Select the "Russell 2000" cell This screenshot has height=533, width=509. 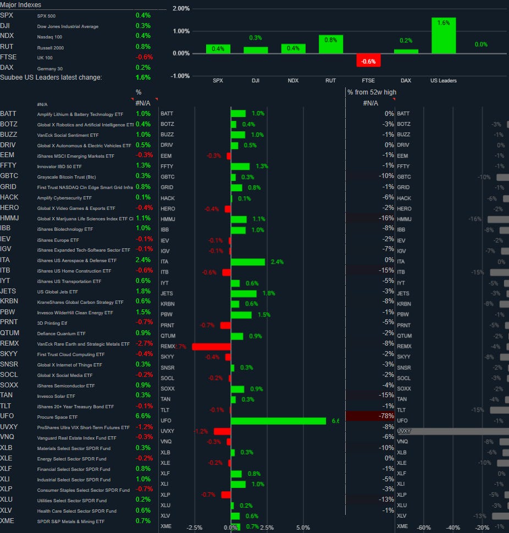point(51,48)
